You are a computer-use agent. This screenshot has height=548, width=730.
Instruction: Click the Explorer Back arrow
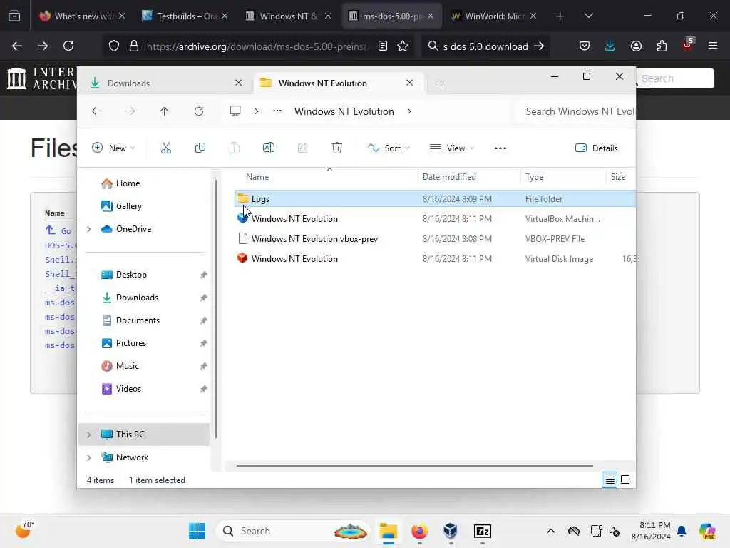pos(96,111)
